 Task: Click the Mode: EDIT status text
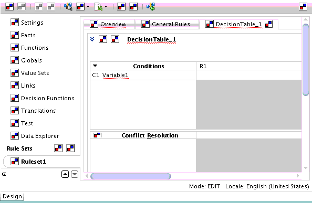[x=204, y=186]
